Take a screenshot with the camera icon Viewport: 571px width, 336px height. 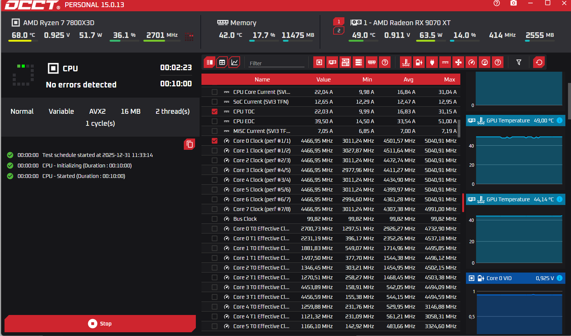coord(514,3)
